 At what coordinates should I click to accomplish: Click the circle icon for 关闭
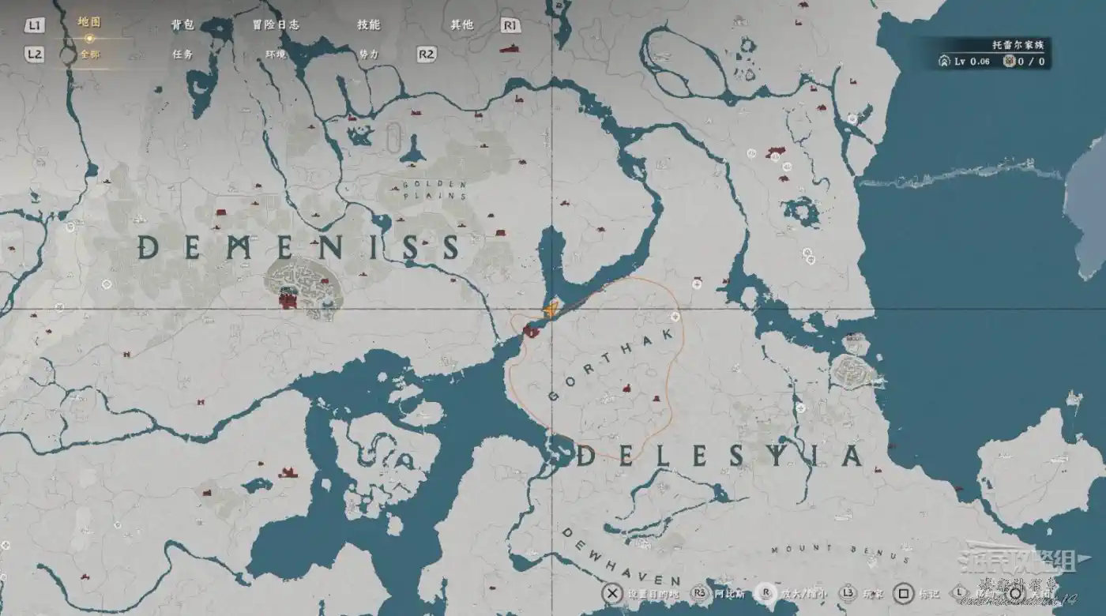pyautogui.click(x=1016, y=593)
